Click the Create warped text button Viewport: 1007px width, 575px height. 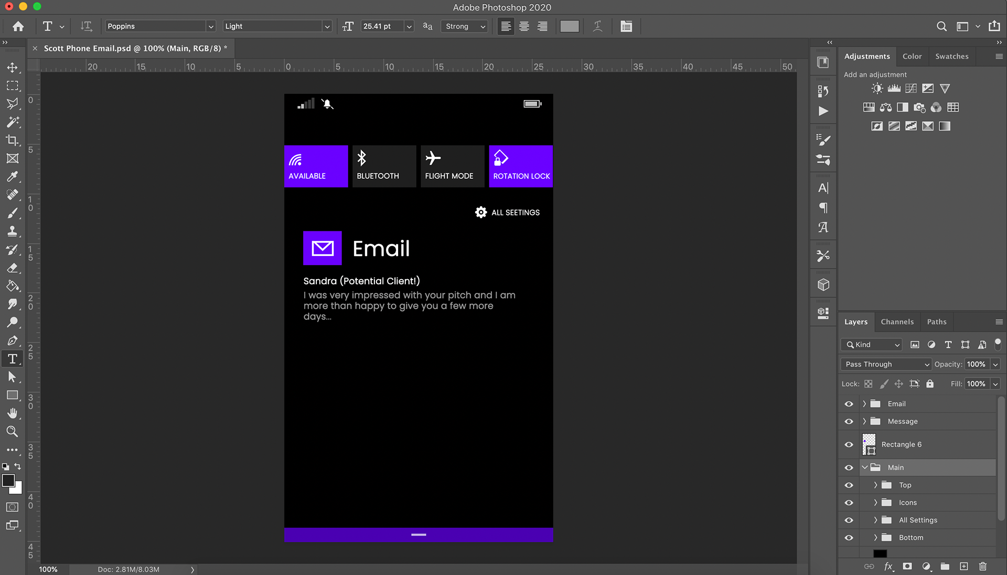click(x=597, y=26)
